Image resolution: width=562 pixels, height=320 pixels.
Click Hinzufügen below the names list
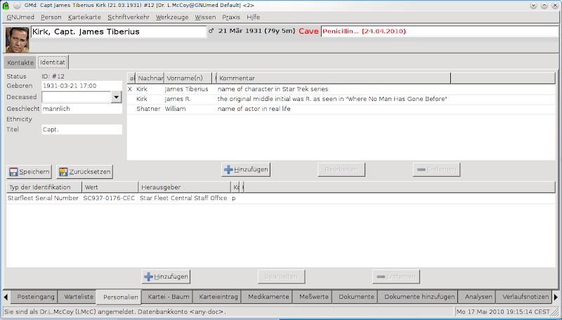point(246,170)
